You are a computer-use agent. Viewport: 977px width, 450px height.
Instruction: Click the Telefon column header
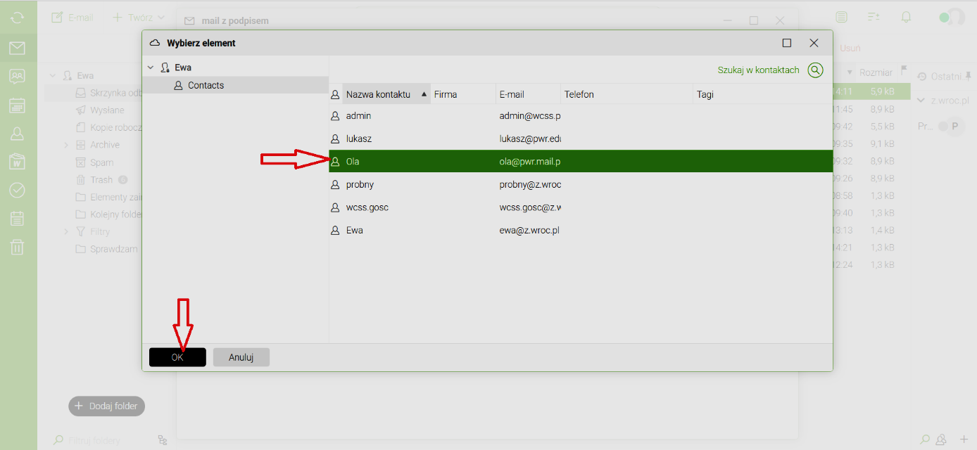click(579, 94)
